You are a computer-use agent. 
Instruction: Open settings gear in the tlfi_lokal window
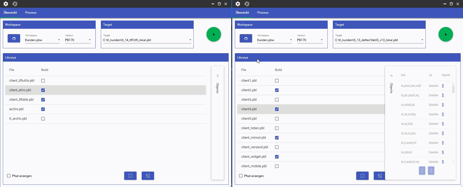[6, 4]
